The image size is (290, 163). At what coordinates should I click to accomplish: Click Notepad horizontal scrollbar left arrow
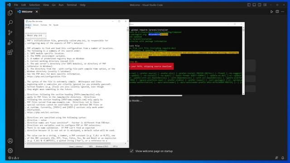click(25, 143)
